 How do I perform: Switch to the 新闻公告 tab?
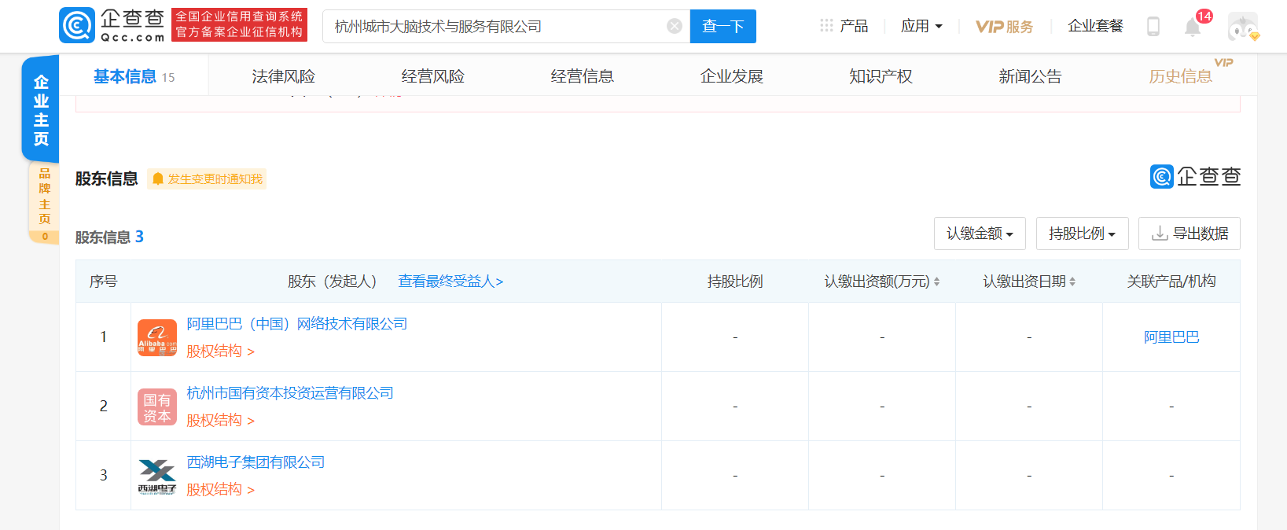pyautogui.click(x=1030, y=76)
